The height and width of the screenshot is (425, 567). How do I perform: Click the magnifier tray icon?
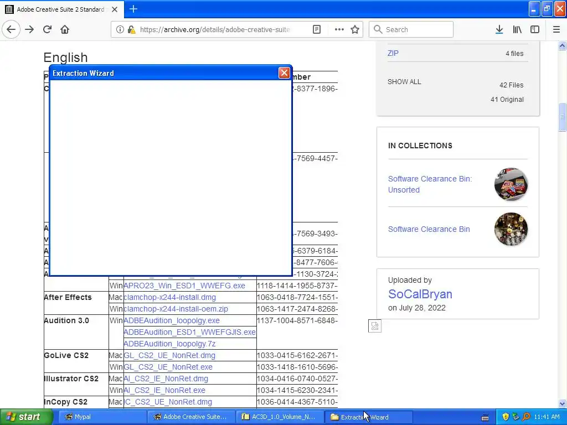pyautogui.click(x=526, y=417)
